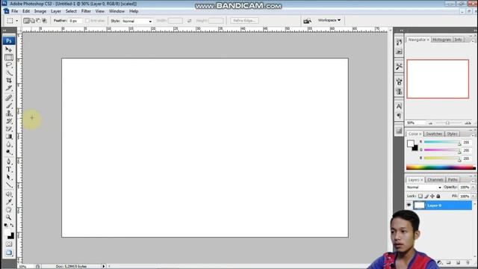Switch to the Styles tab
The height and width of the screenshot is (269, 478).
coord(452,134)
